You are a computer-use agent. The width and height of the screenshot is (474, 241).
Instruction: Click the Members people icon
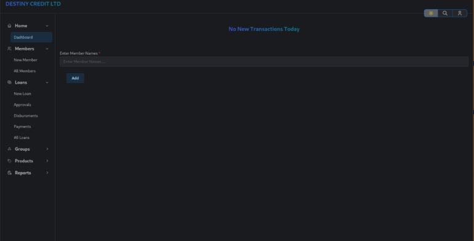(x=9, y=49)
